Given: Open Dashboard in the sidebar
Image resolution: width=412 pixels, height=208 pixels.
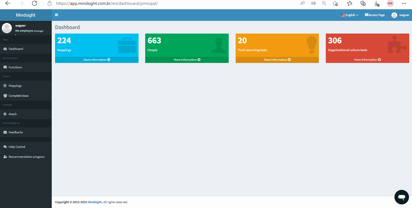Looking at the screenshot, I should coord(26,49).
